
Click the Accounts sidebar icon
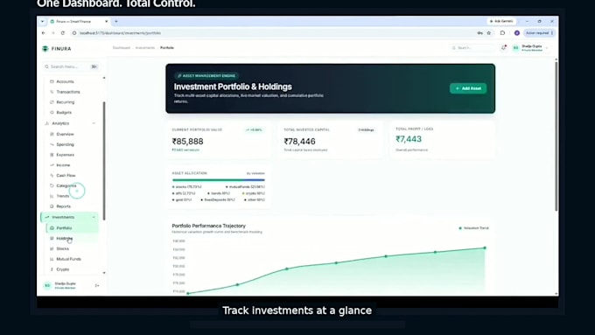click(52, 81)
